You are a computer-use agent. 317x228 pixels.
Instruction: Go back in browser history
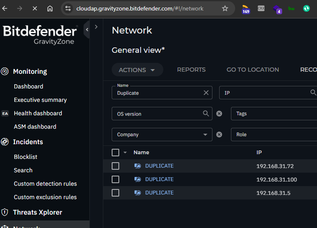point(5,8)
